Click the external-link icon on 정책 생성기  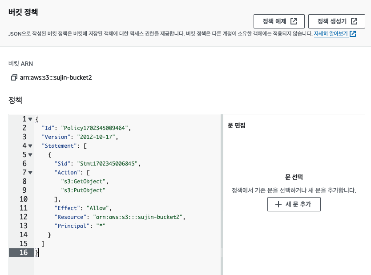click(354, 21)
